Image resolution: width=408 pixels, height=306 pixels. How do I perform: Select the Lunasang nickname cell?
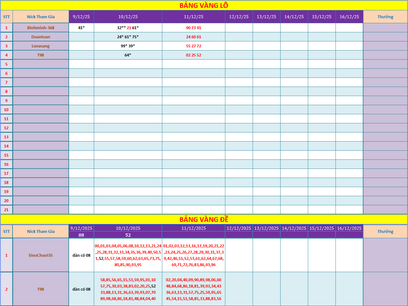pos(41,46)
